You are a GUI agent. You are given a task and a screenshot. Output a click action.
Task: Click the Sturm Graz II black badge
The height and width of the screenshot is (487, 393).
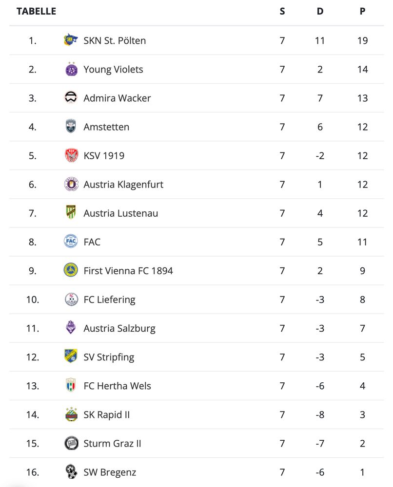coord(71,443)
